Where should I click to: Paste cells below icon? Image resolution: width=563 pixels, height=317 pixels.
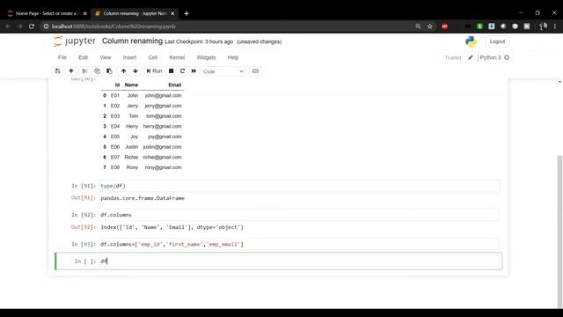pyautogui.click(x=109, y=71)
